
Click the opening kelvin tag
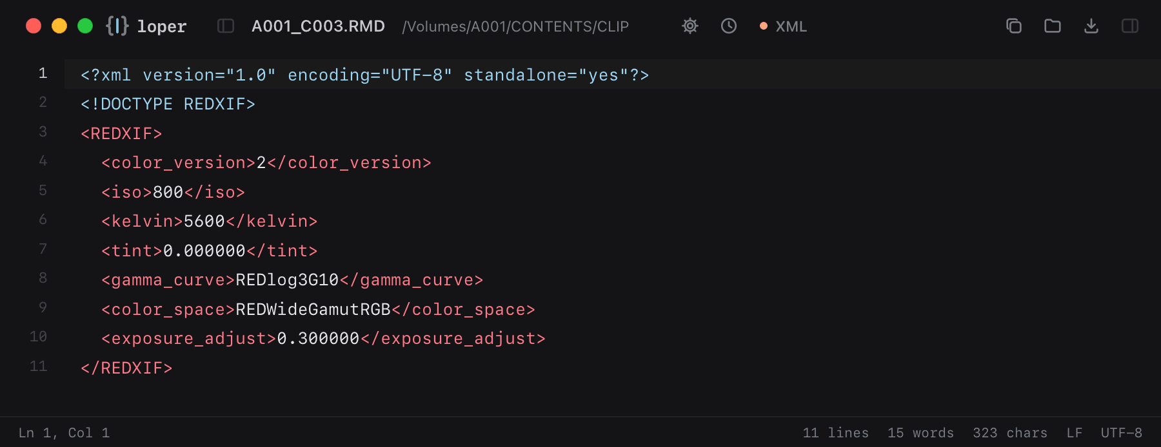[143, 222]
